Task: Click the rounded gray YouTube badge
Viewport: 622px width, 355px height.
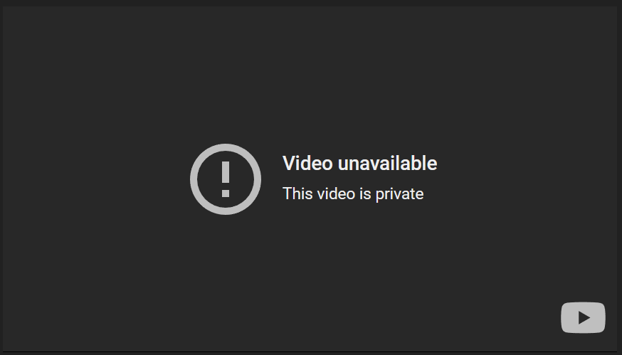Action: click(x=583, y=318)
